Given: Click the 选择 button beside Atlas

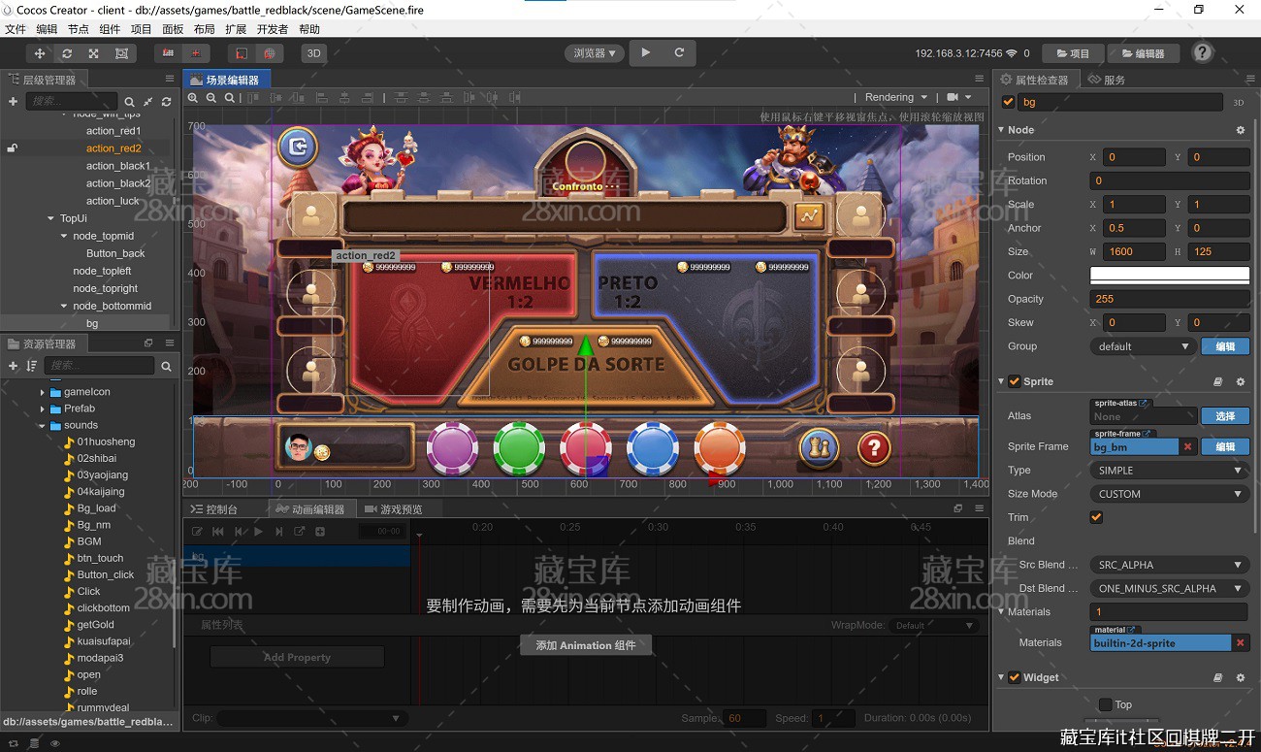Looking at the screenshot, I should (1225, 415).
